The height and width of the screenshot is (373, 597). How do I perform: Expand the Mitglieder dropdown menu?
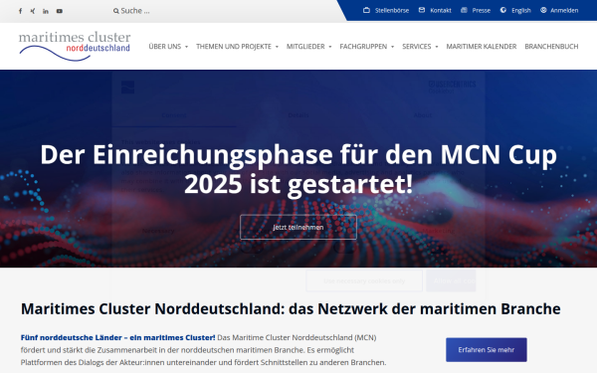point(309,47)
